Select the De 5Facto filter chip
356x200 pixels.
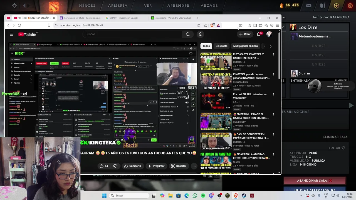(221, 46)
